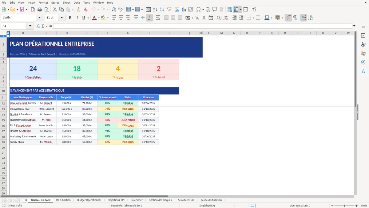Open the Insert Chart tool
This screenshot has width=369, height=208.
click(184, 9)
